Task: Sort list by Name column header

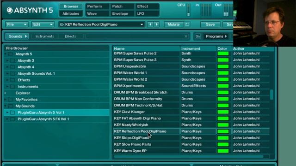Action: (146, 48)
